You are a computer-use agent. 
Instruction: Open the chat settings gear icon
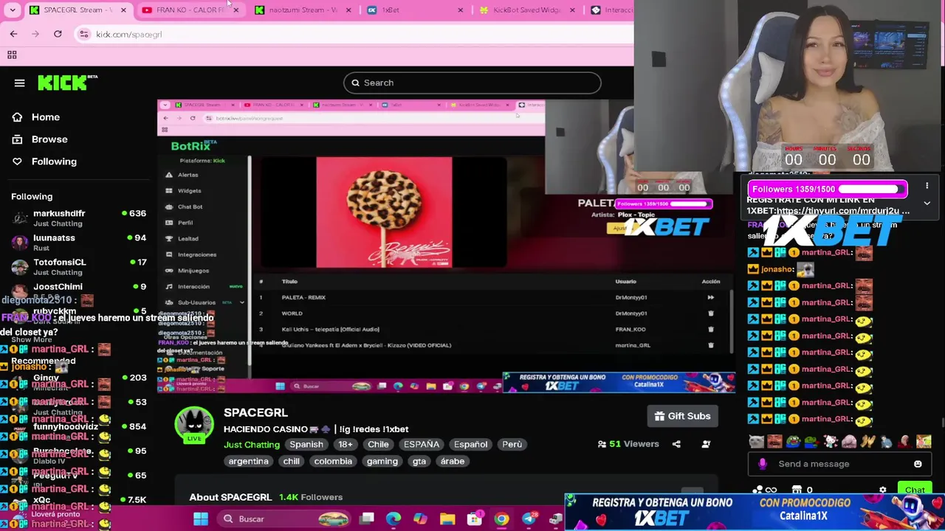pyautogui.click(x=882, y=490)
